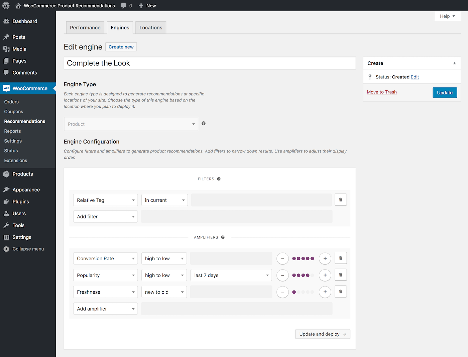The width and height of the screenshot is (468, 357).
Task: Open the engine type Product dropdown
Action: point(131,124)
